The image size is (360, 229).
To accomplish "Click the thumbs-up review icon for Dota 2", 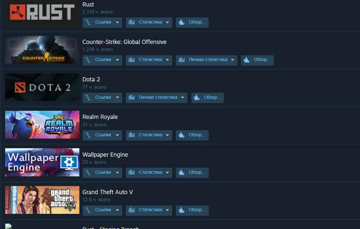I will [197, 98].
